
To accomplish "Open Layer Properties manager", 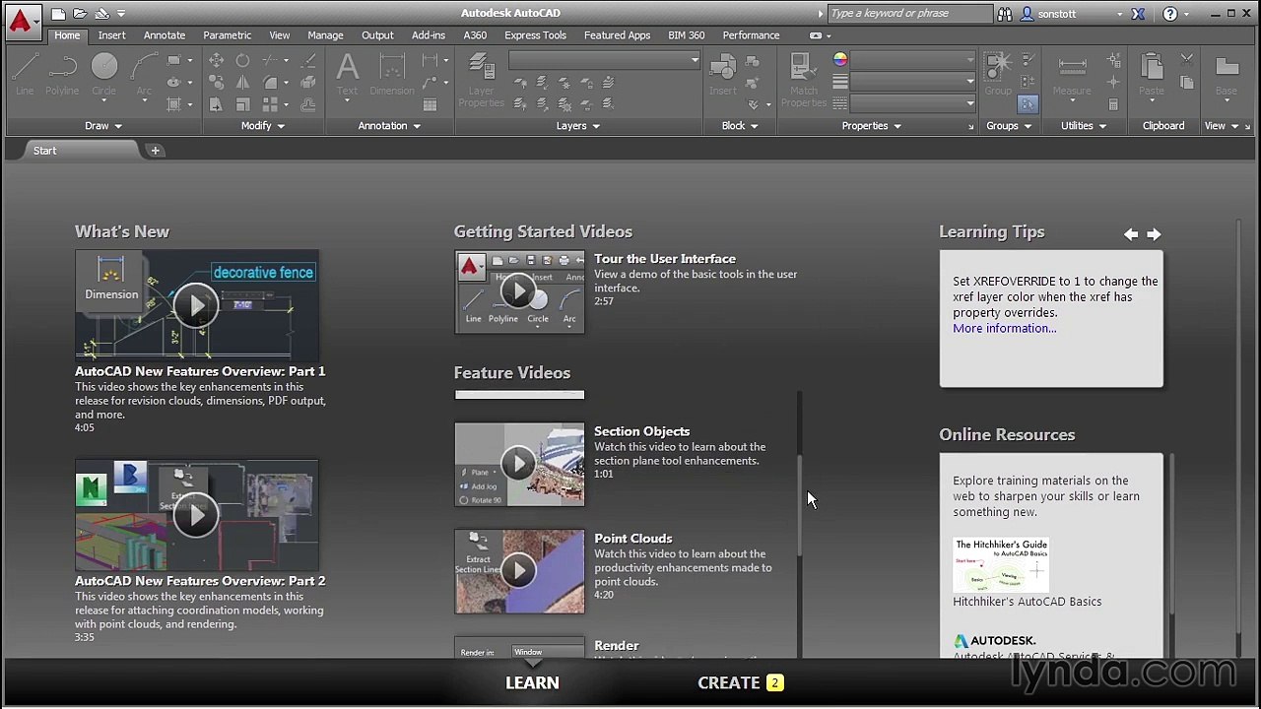I will pos(481,81).
